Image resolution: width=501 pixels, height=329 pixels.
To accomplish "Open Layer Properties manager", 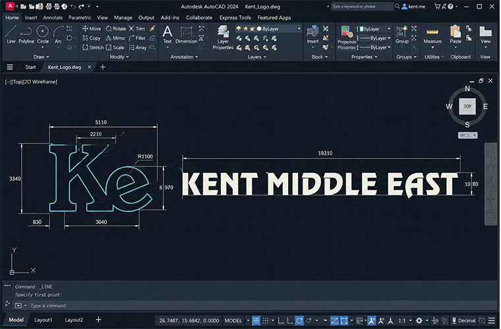I will [223, 38].
